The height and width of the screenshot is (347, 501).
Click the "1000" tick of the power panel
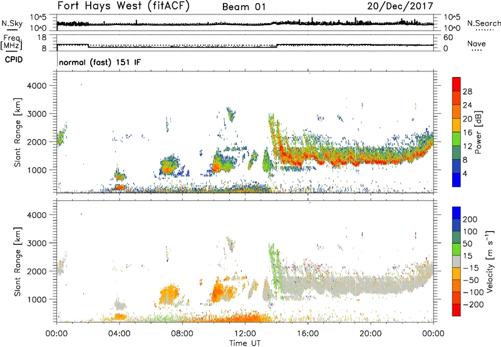click(x=37, y=170)
